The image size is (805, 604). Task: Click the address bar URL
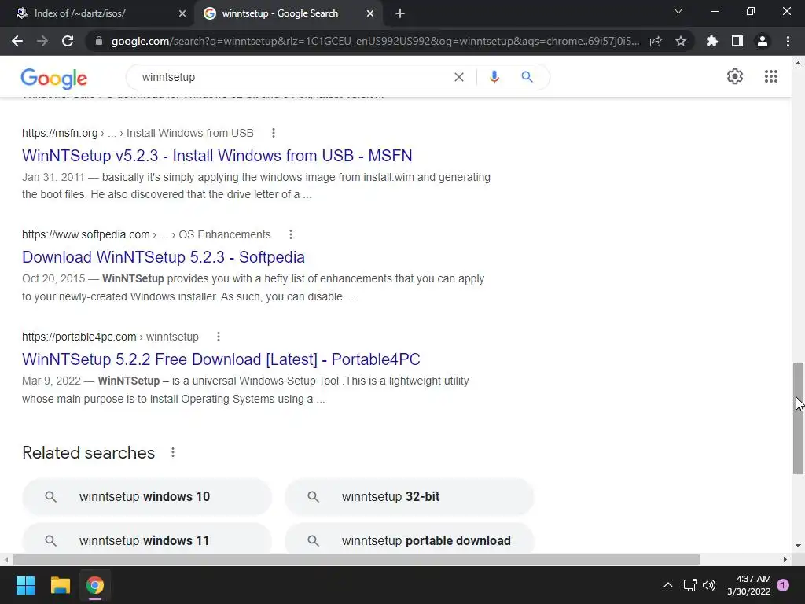tap(375, 41)
